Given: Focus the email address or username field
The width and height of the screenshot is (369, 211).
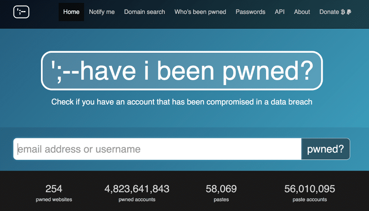Looking at the screenshot, I should pos(157,149).
